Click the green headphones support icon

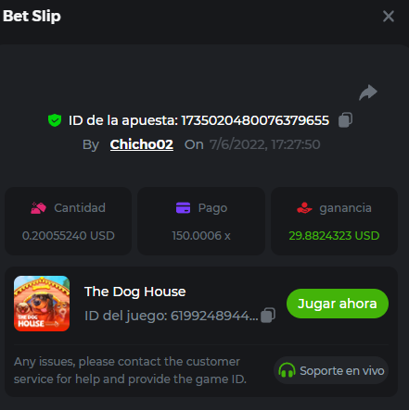(x=287, y=370)
